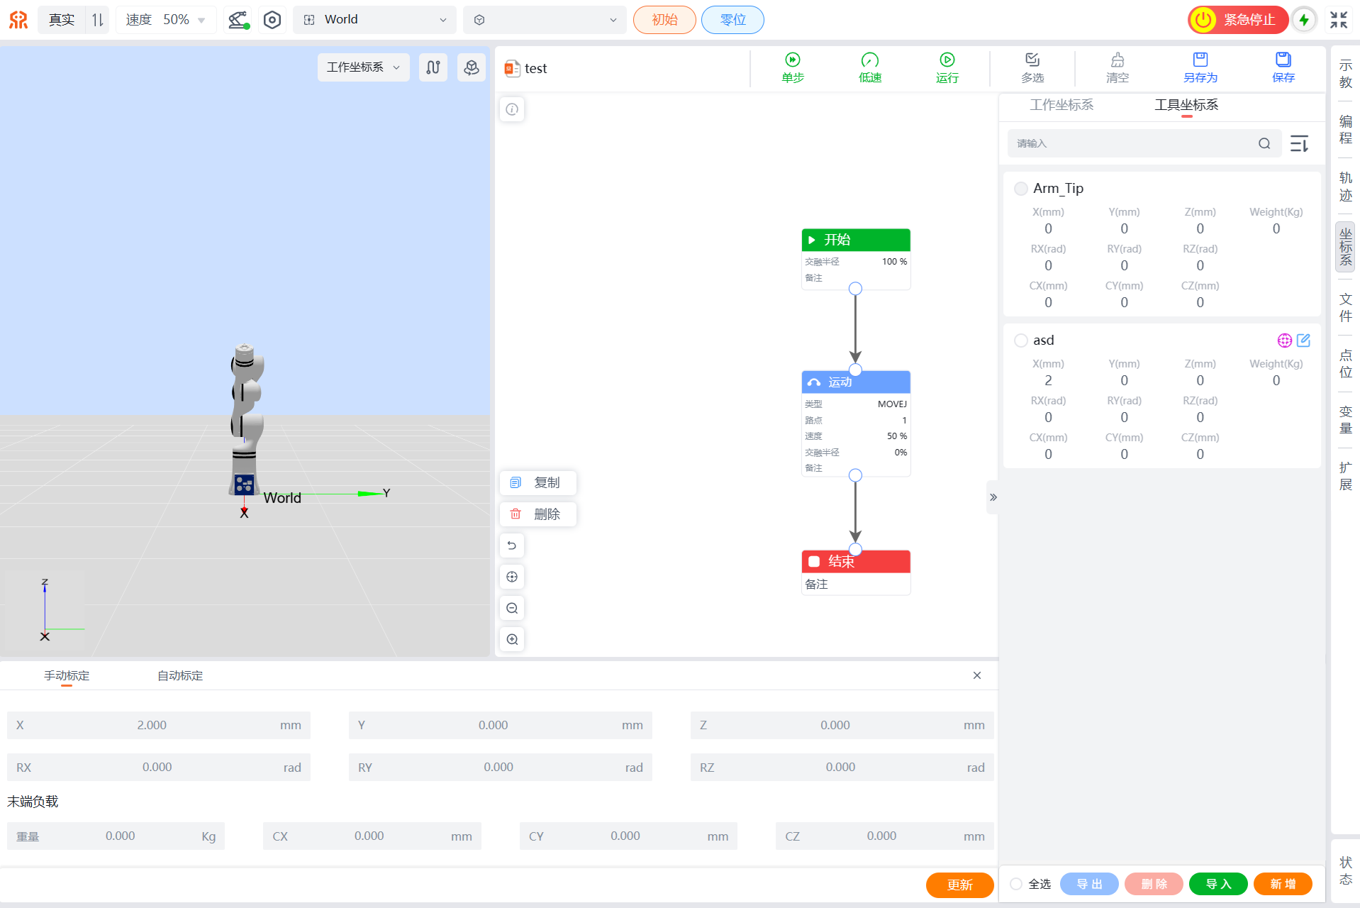The width and height of the screenshot is (1360, 908).
Task: Open the World coordinate dropdown
Action: [376, 20]
